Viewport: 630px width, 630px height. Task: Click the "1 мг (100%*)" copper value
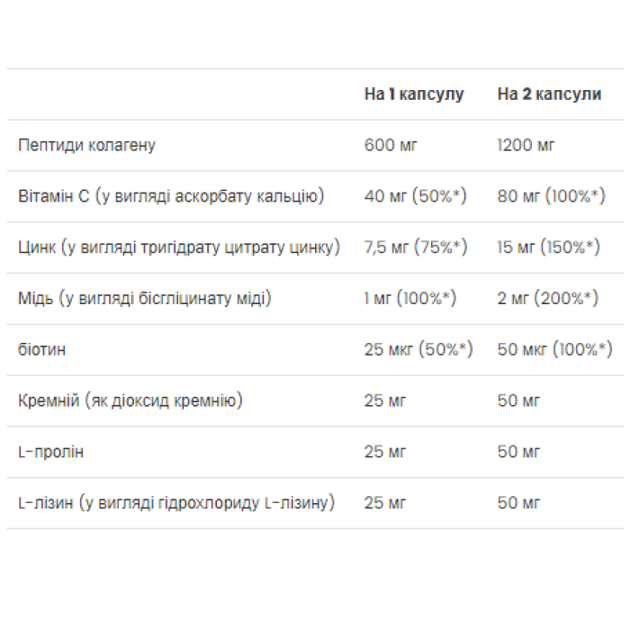click(410, 298)
